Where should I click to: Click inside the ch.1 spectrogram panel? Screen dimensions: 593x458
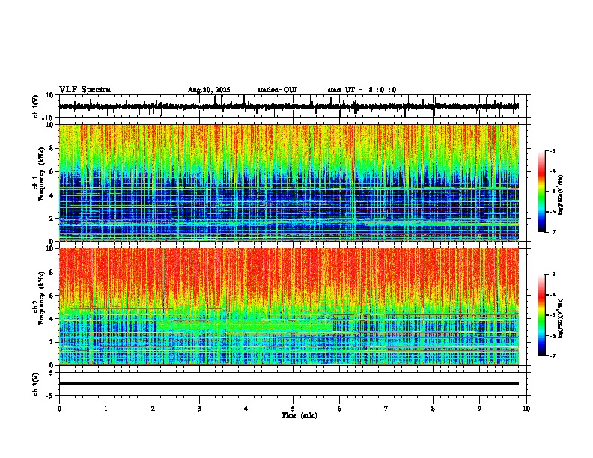tap(289, 183)
